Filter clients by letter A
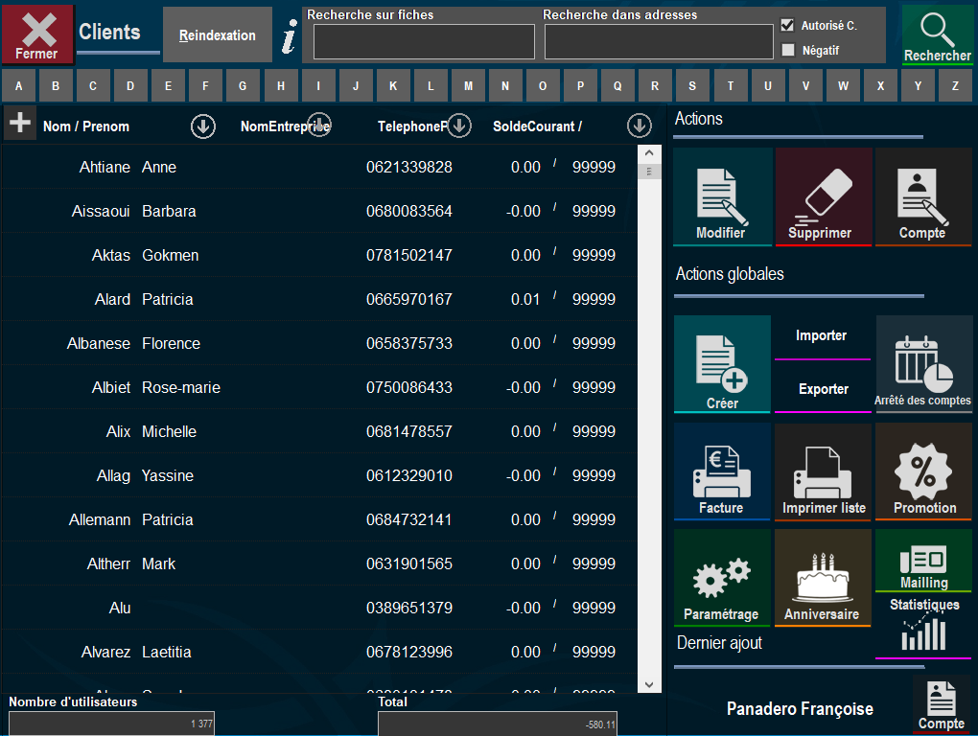The height and width of the screenshot is (736, 978). pos(19,85)
